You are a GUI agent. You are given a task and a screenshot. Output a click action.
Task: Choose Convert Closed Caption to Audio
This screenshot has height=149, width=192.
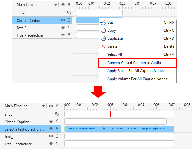134,63
